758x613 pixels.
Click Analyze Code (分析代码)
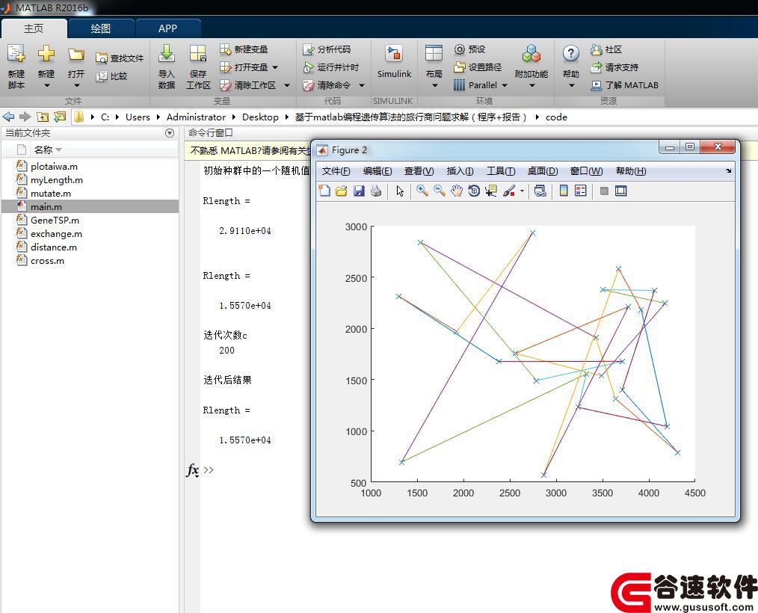(327, 49)
